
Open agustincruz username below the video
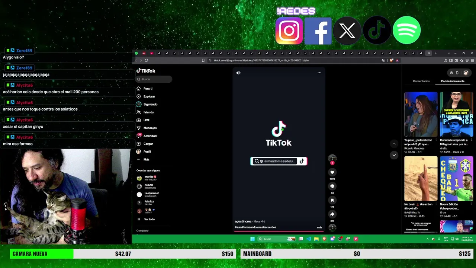[x=243, y=221]
